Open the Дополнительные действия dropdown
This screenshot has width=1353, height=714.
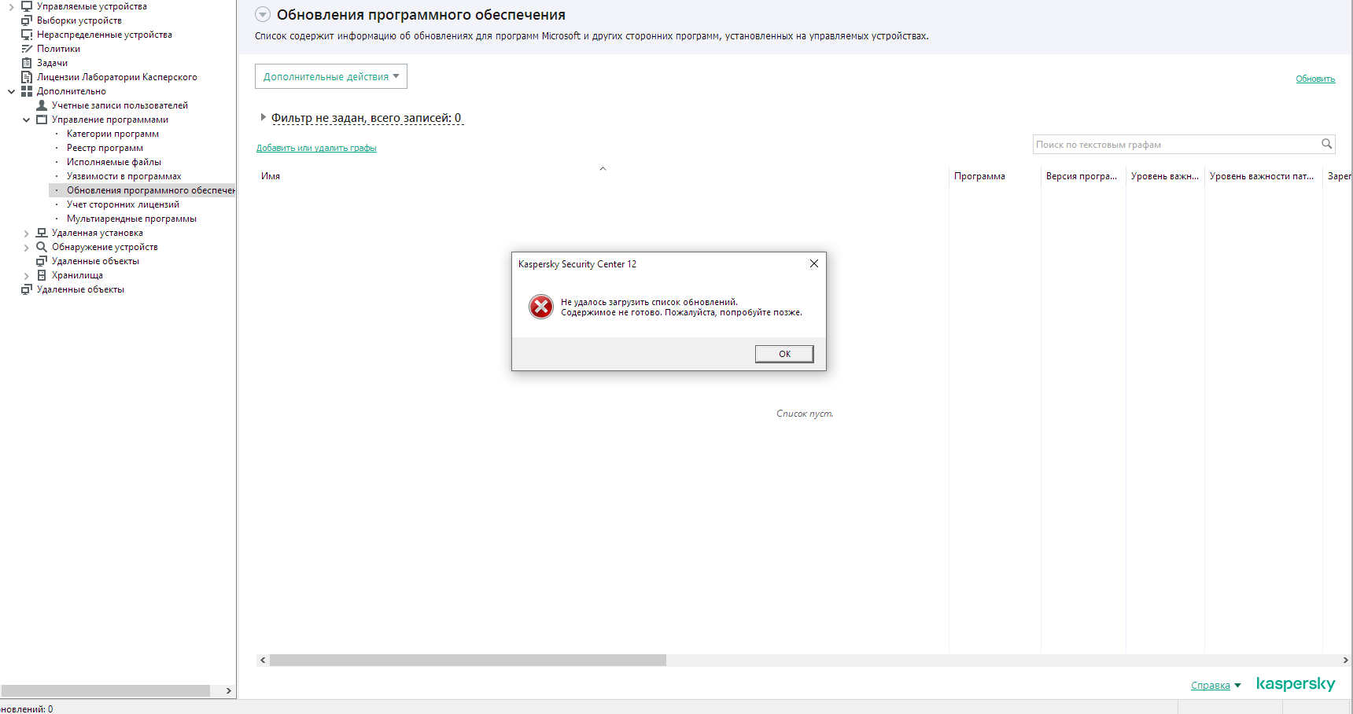[331, 76]
